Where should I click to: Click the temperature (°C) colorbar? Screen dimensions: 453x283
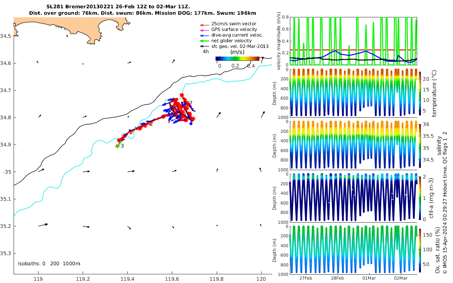tap(420, 93)
